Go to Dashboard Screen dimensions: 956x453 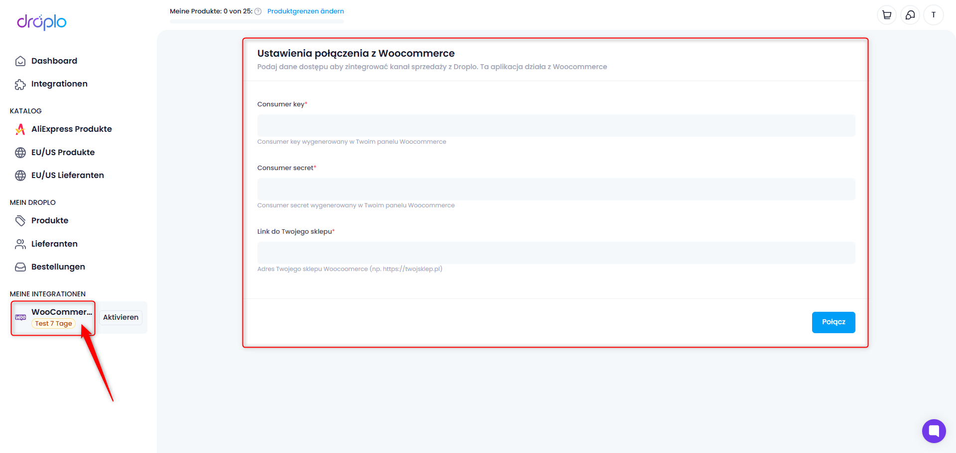point(54,61)
